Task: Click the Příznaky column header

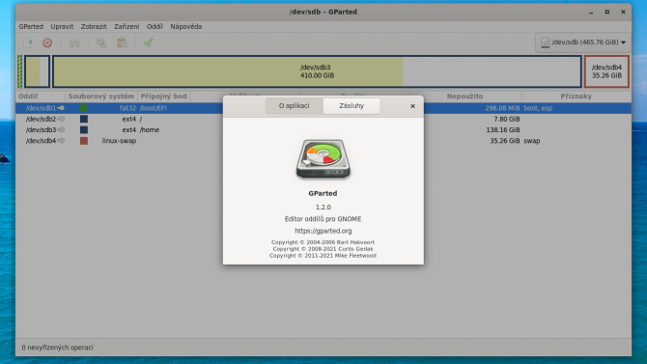Action: click(577, 97)
